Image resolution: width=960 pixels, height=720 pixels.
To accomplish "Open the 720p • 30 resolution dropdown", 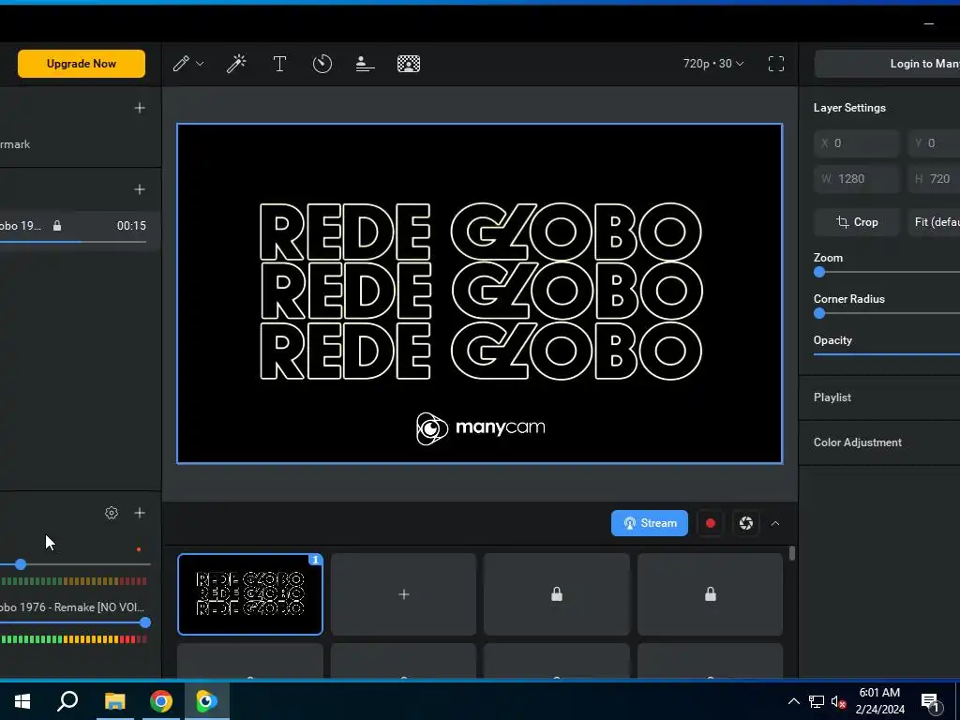I will [713, 64].
